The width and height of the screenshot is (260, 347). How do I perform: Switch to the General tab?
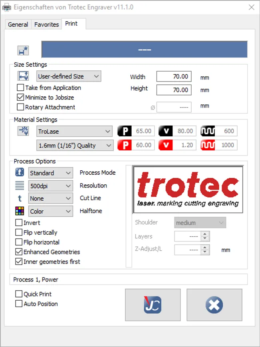click(18, 24)
